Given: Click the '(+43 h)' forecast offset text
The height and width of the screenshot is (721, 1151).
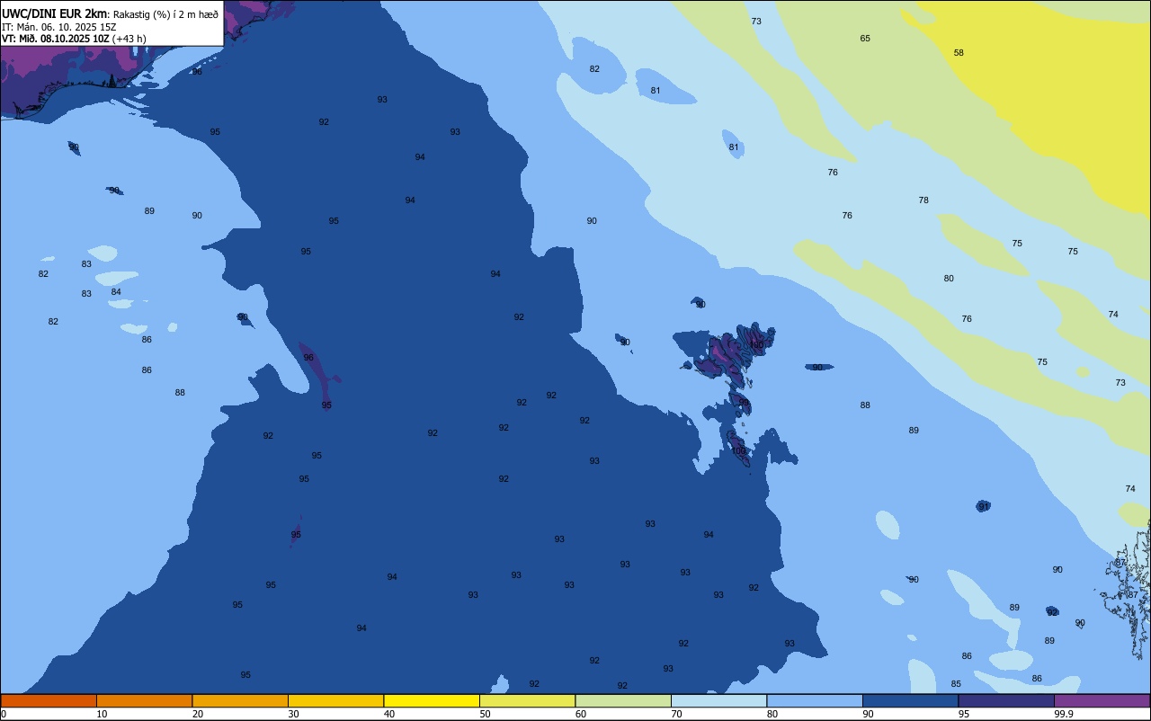Looking at the screenshot, I should (x=129, y=39).
